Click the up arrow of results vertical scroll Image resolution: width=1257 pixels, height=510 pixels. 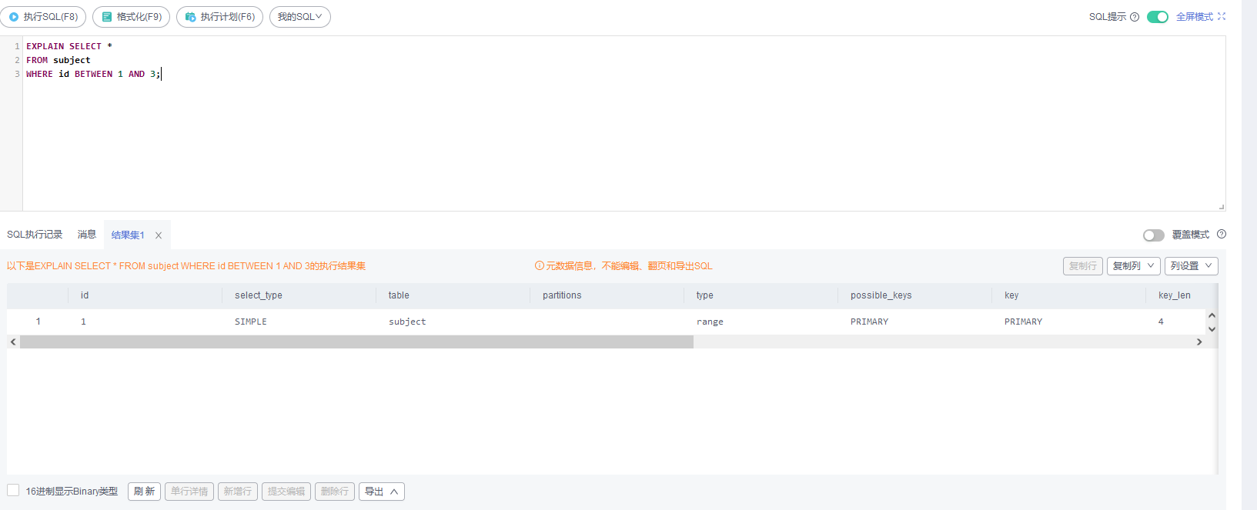[x=1212, y=315]
